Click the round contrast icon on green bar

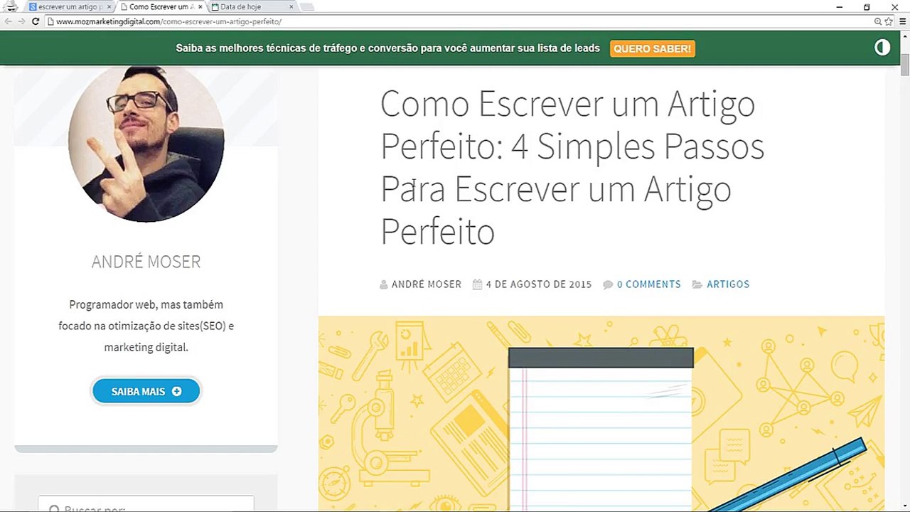[882, 48]
